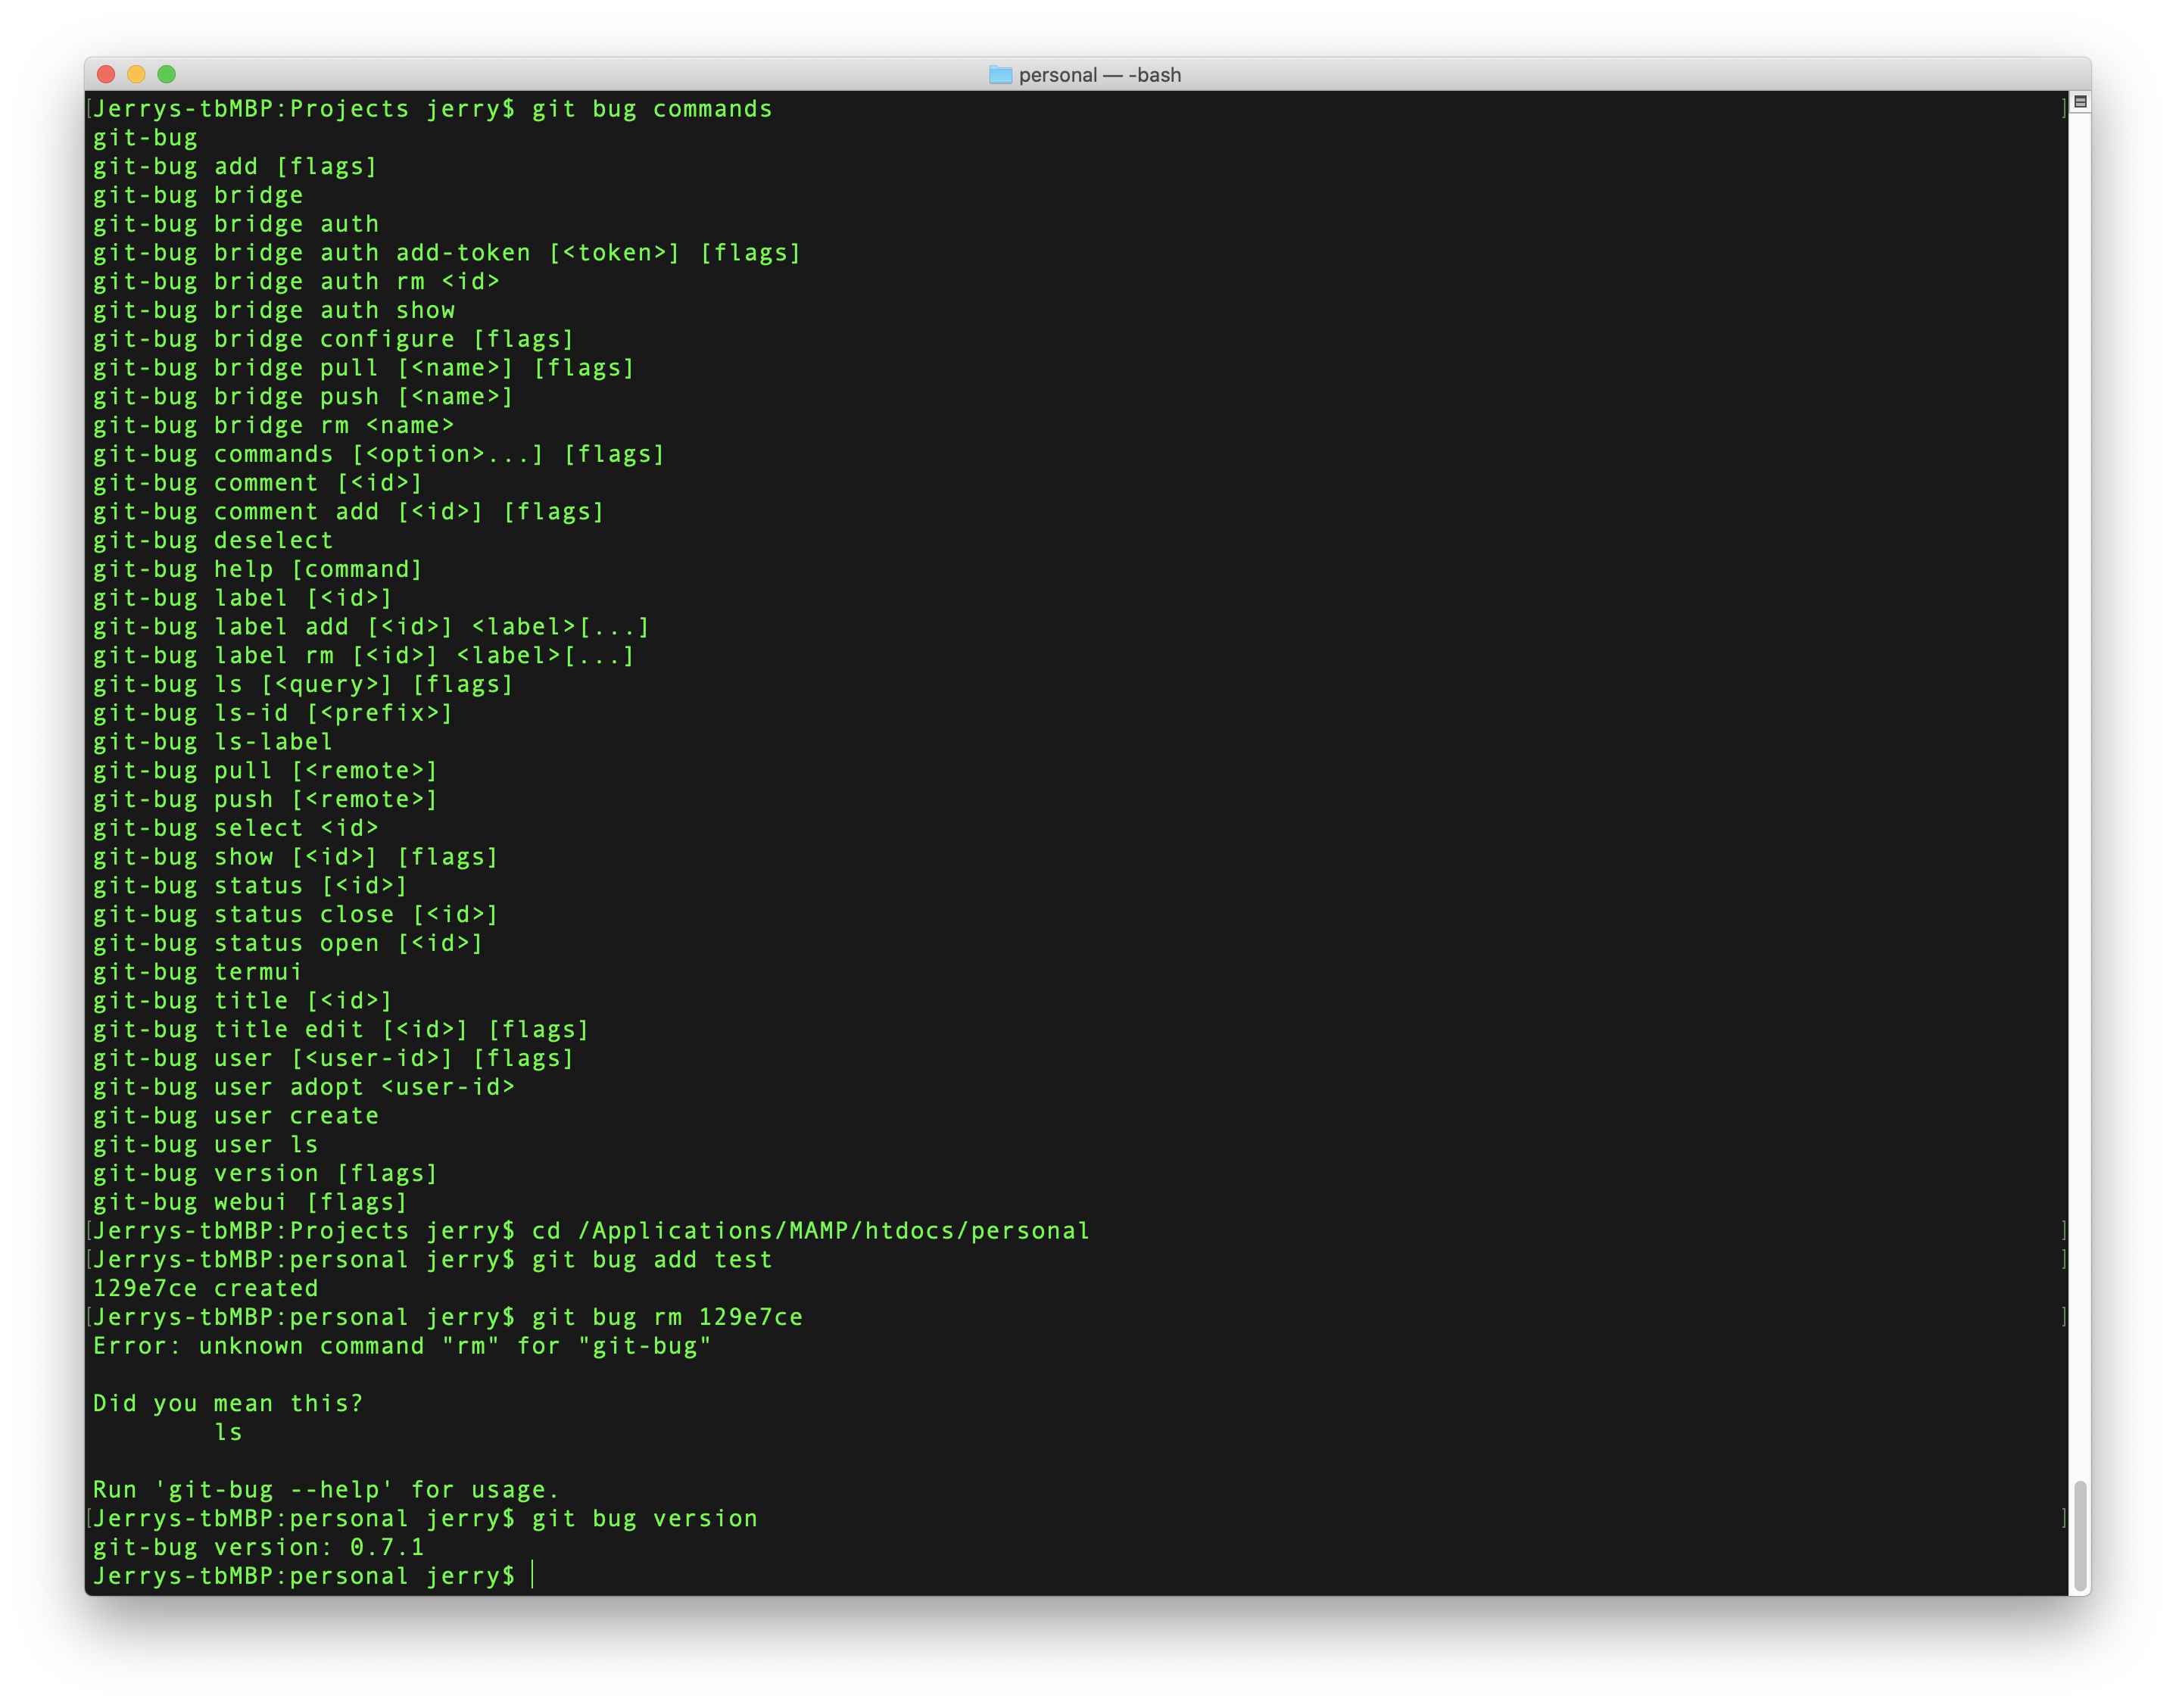
Task: Click the 'git-bug bridge auth show' line
Action: [273, 310]
